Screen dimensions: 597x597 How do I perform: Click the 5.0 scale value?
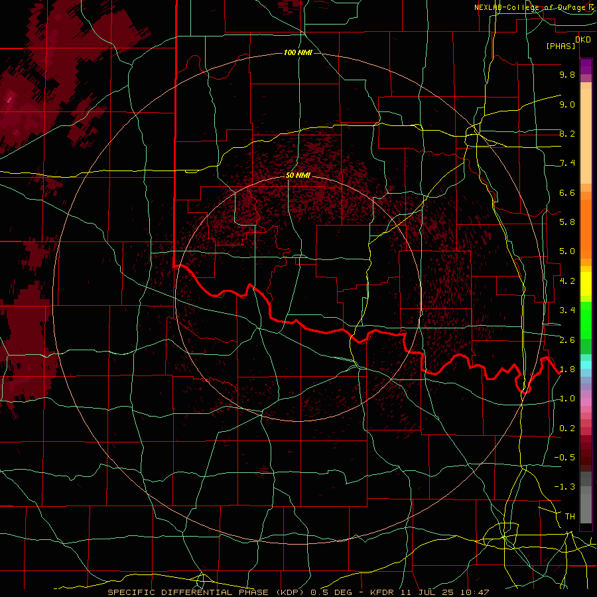coord(567,251)
